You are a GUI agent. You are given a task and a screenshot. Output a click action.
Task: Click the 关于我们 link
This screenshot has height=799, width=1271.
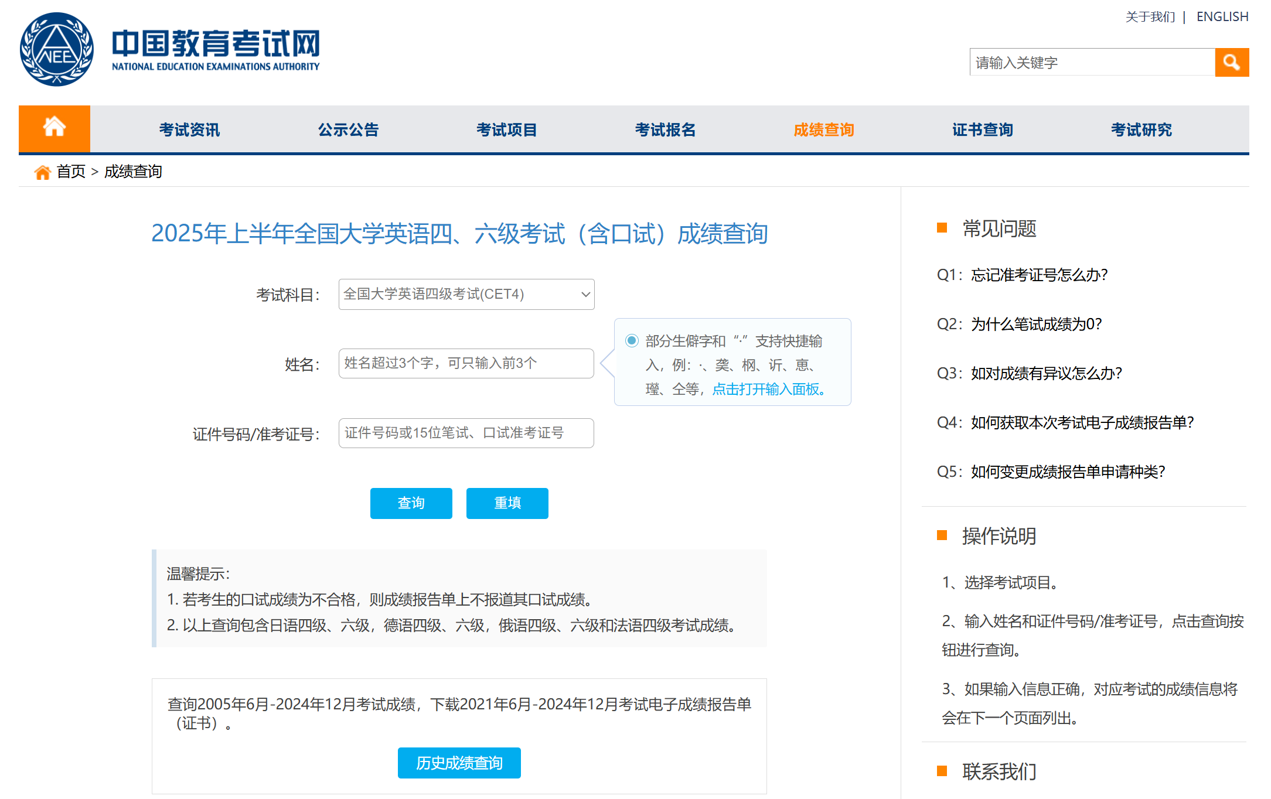tap(1150, 16)
